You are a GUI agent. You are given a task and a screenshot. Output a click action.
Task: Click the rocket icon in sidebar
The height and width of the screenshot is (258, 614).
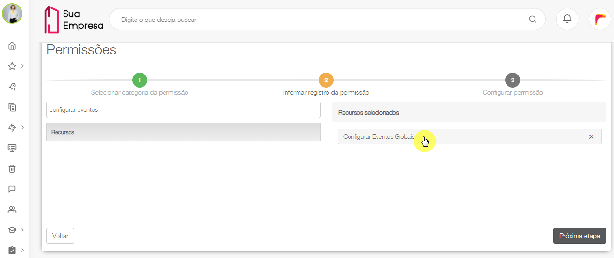click(x=12, y=86)
